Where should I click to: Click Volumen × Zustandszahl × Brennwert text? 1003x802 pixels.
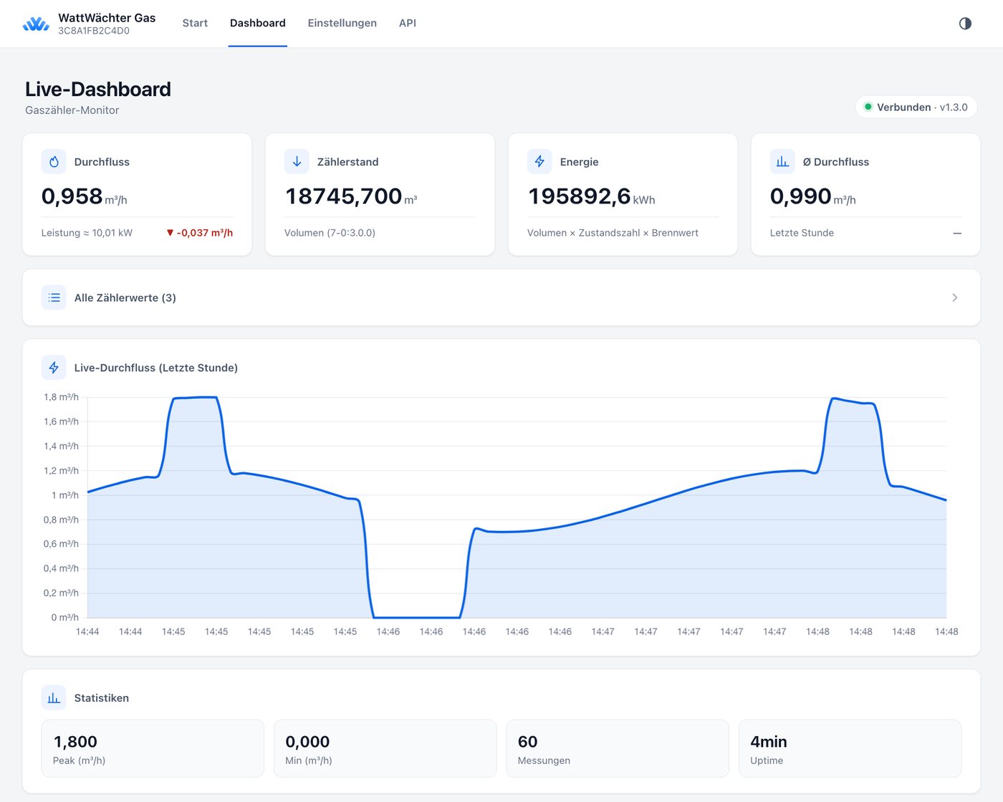tap(613, 233)
